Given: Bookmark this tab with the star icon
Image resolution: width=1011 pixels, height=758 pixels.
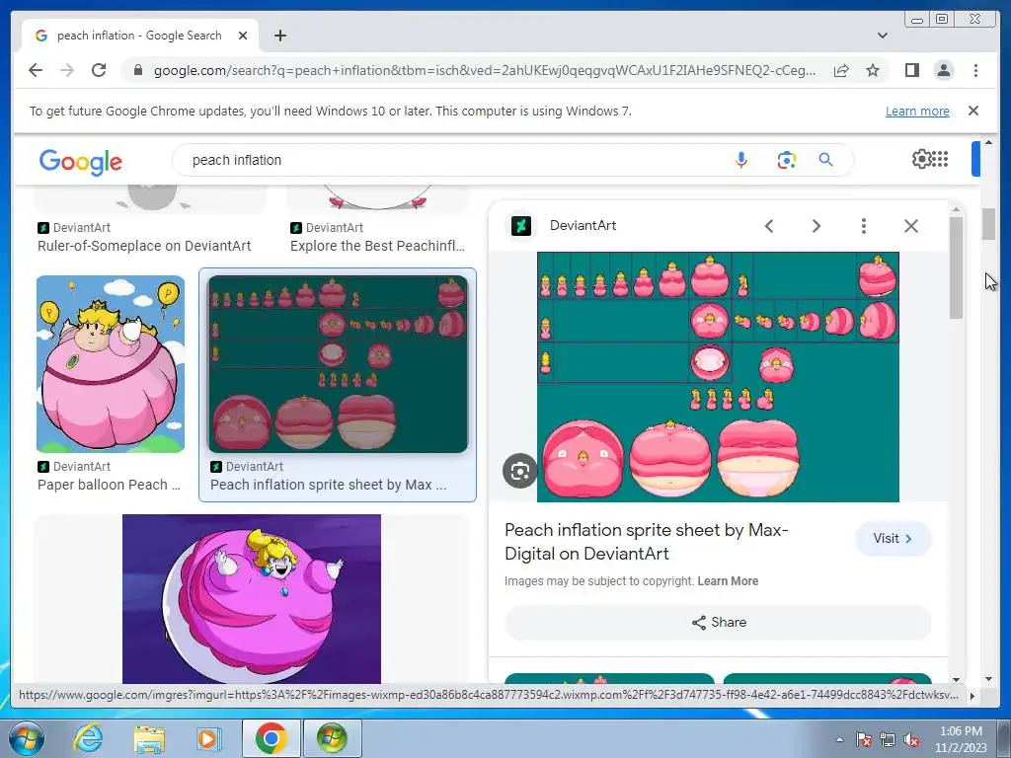Looking at the screenshot, I should click(x=873, y=70).
